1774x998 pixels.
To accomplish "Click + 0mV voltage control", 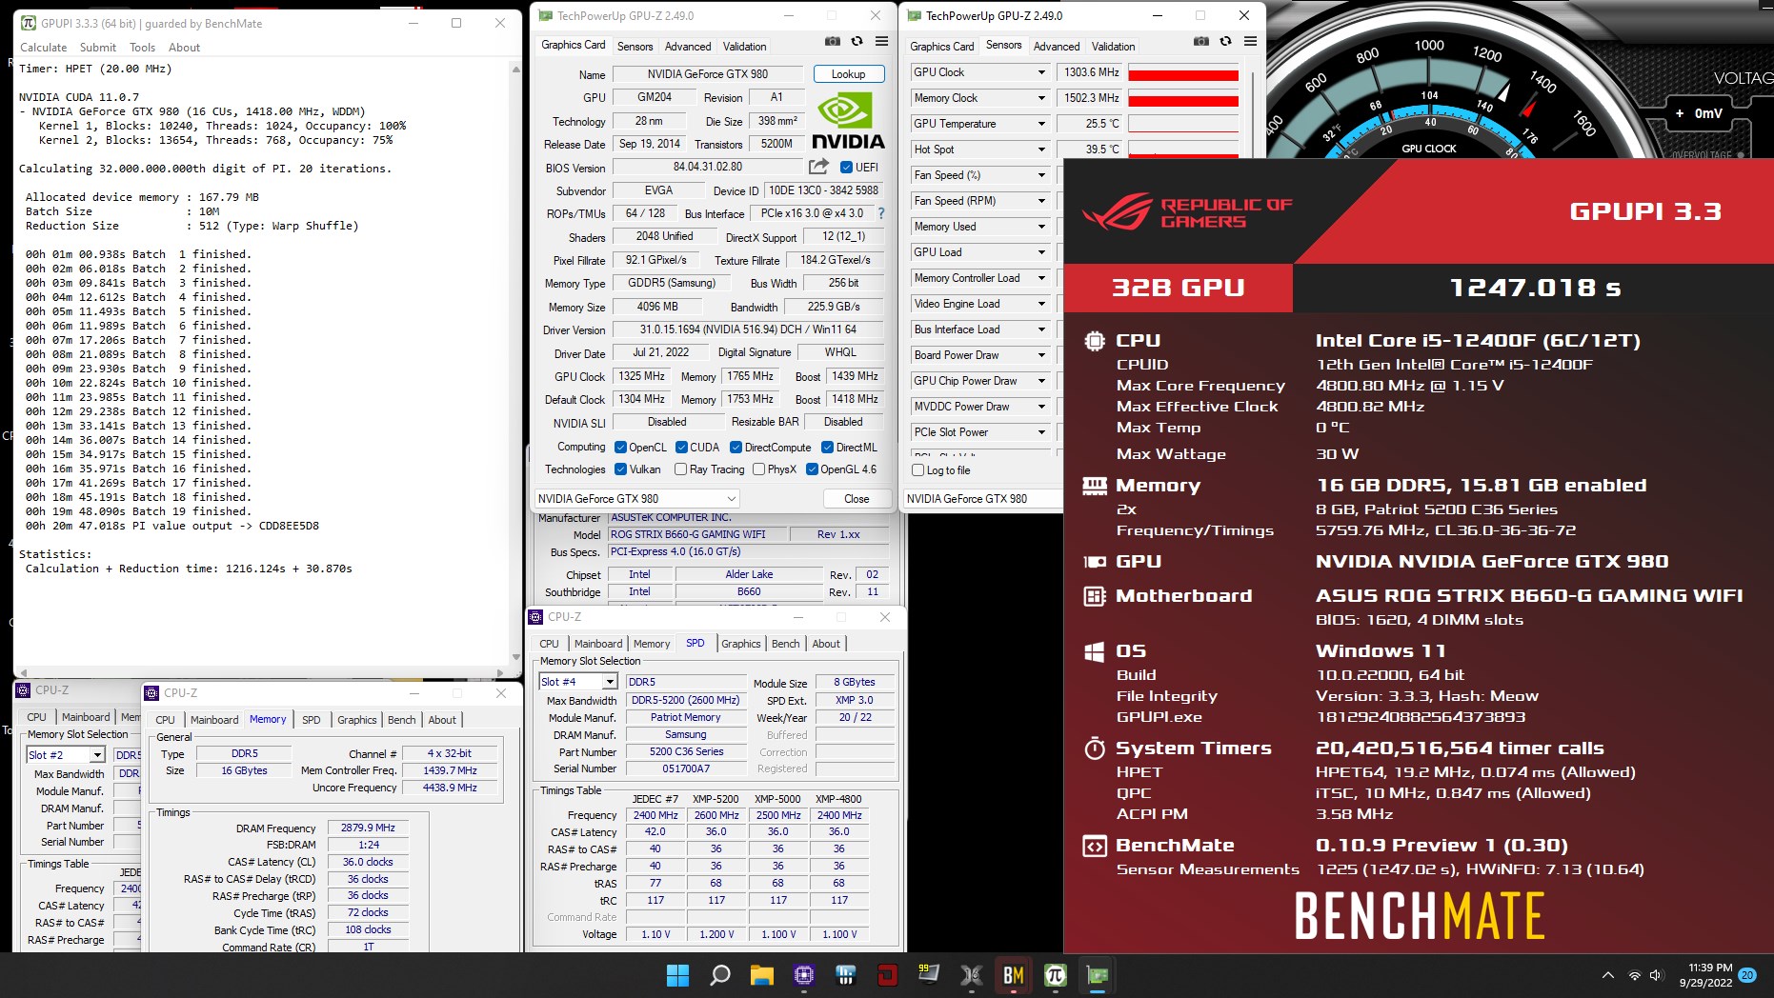I will [1699, 113].
